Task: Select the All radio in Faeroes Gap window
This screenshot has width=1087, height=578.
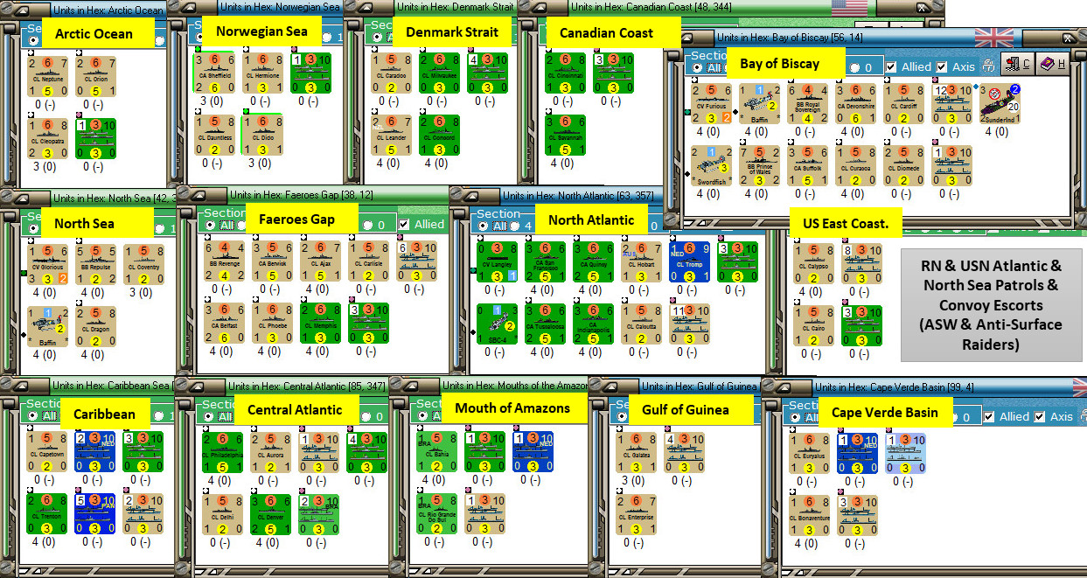Action: (x=210, y=225)
